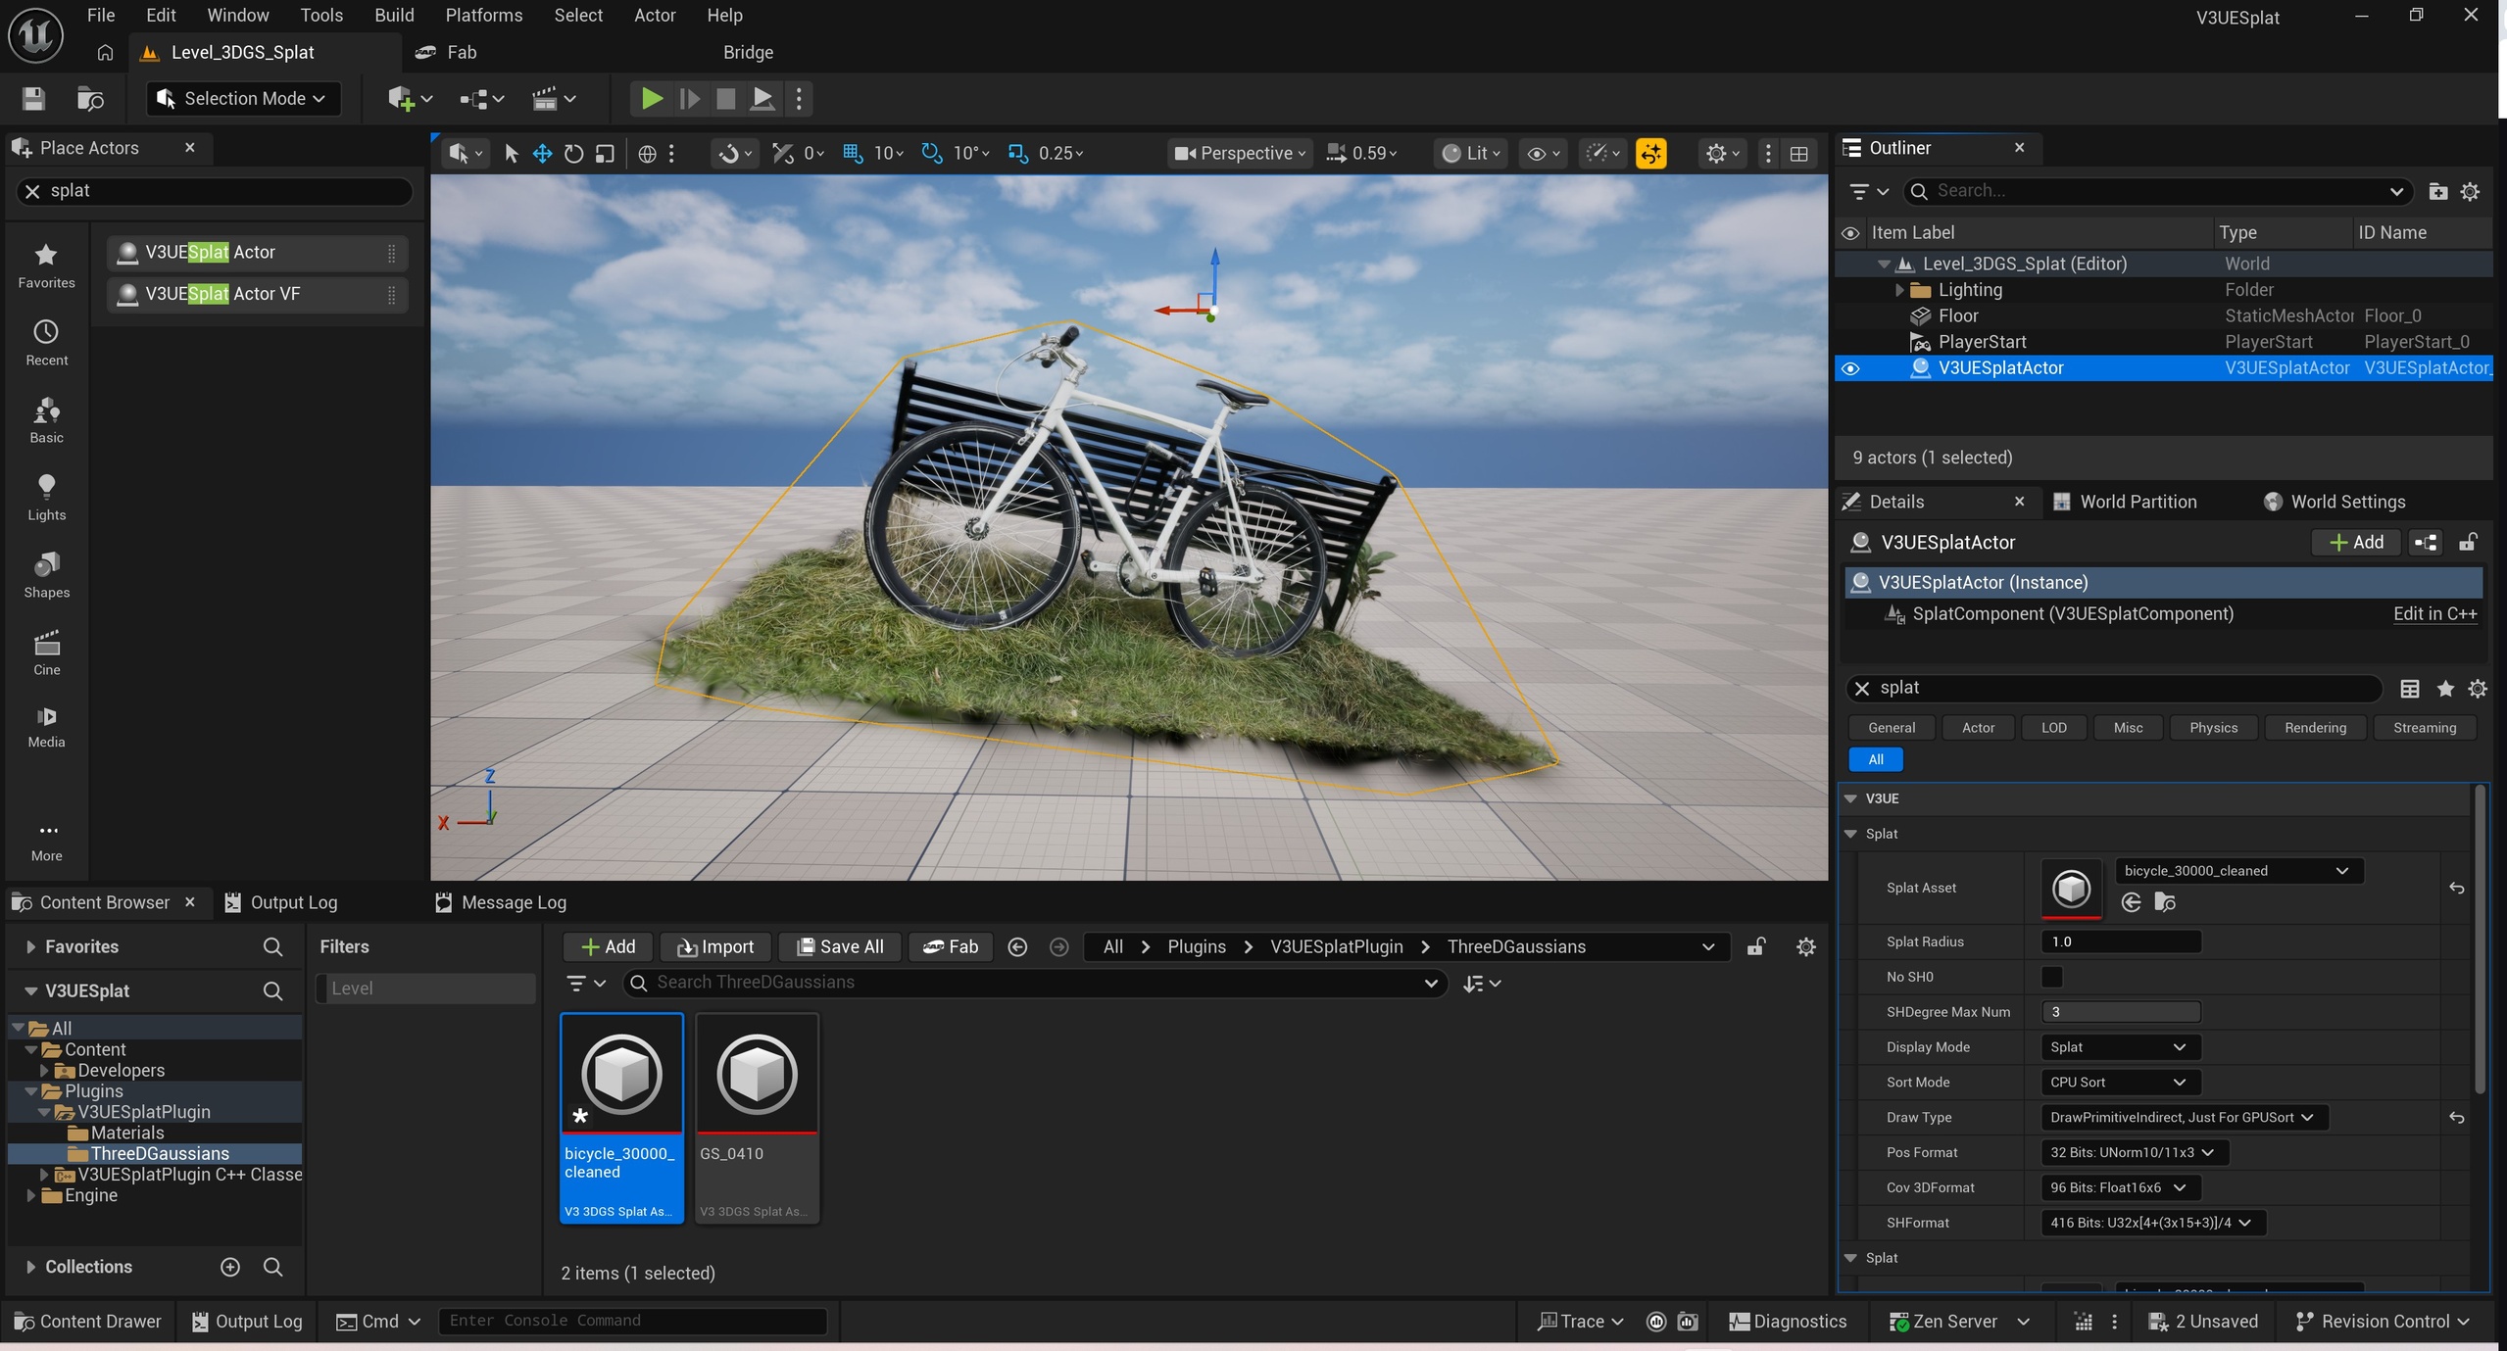Show only favorite properties star in Details
Viewport: 2507px width, 1351px height.
(2445, 688)
